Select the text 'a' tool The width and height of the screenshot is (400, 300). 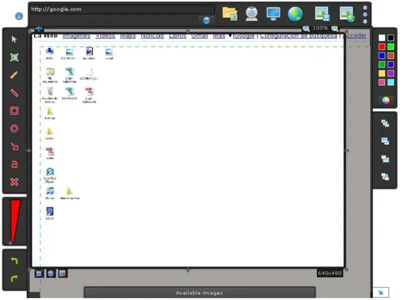14,164
